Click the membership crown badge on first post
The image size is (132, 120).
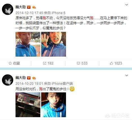34,7
